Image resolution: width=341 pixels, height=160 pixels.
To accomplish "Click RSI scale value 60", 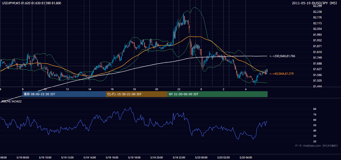I will pos(315,120).
